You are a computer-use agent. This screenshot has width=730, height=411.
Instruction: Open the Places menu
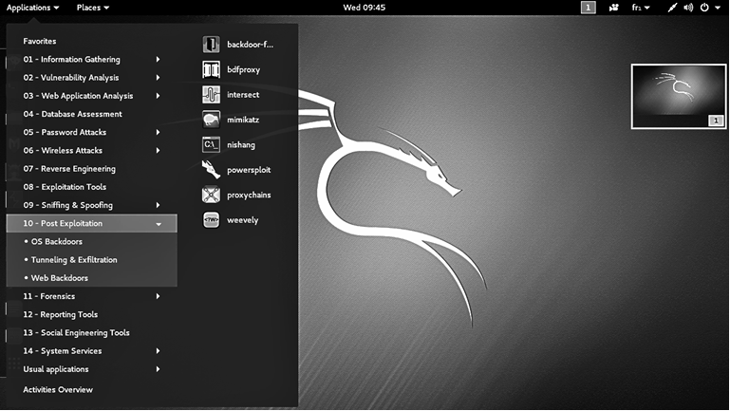92,8
